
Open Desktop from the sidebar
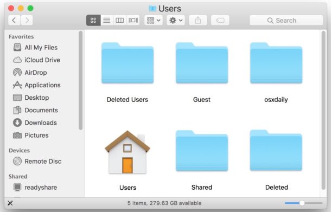(x=31, y=98)
